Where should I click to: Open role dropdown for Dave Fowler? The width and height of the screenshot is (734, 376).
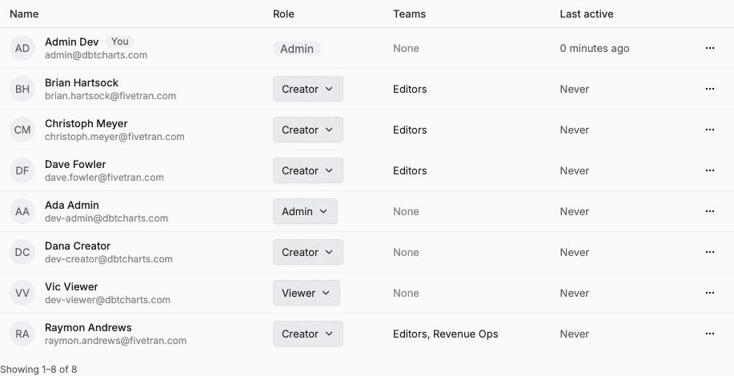coord(308,170)
